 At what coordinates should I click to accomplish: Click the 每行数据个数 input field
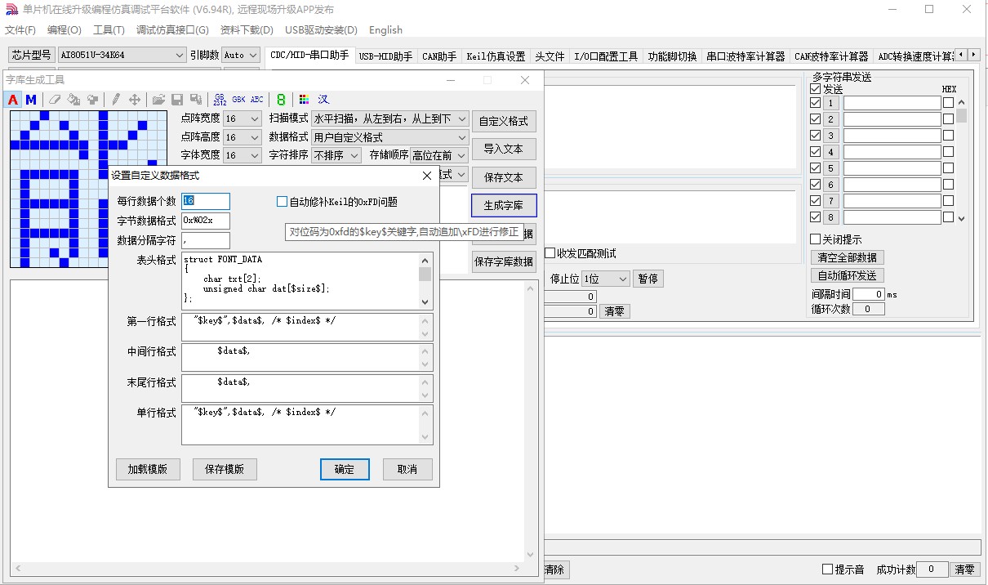[206, 201]
